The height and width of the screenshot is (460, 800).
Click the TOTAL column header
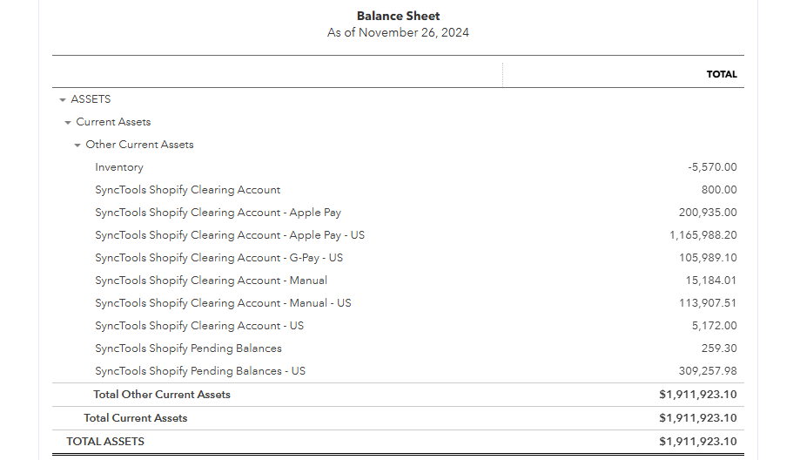click(x=722, y=75)
